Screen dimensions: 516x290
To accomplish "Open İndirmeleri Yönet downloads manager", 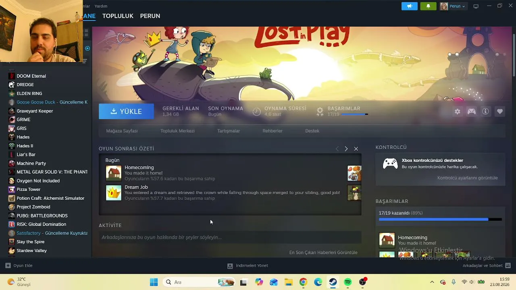I will tap(248, 265).
